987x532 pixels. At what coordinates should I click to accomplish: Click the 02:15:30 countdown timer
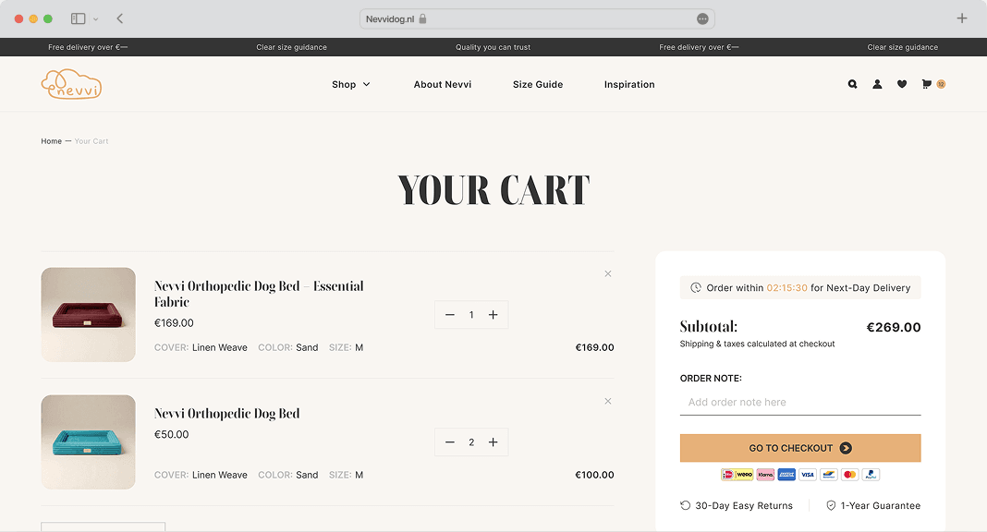(786, 287)
